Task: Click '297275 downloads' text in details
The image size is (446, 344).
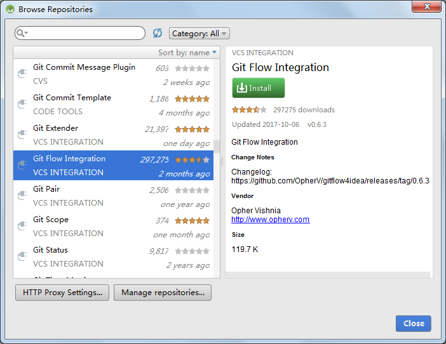Action: pyautogui.click(x=304, y=110)
